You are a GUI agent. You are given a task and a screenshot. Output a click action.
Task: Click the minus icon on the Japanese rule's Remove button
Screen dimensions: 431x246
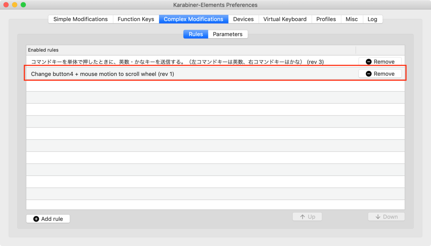(x=369, y=62)
